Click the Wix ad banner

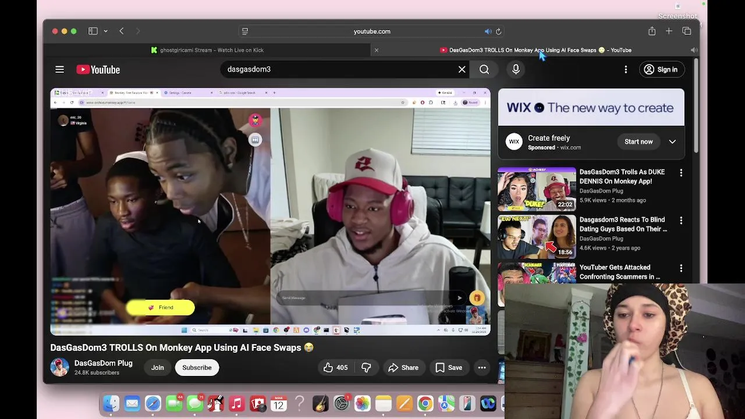click(x=591, y=107)
